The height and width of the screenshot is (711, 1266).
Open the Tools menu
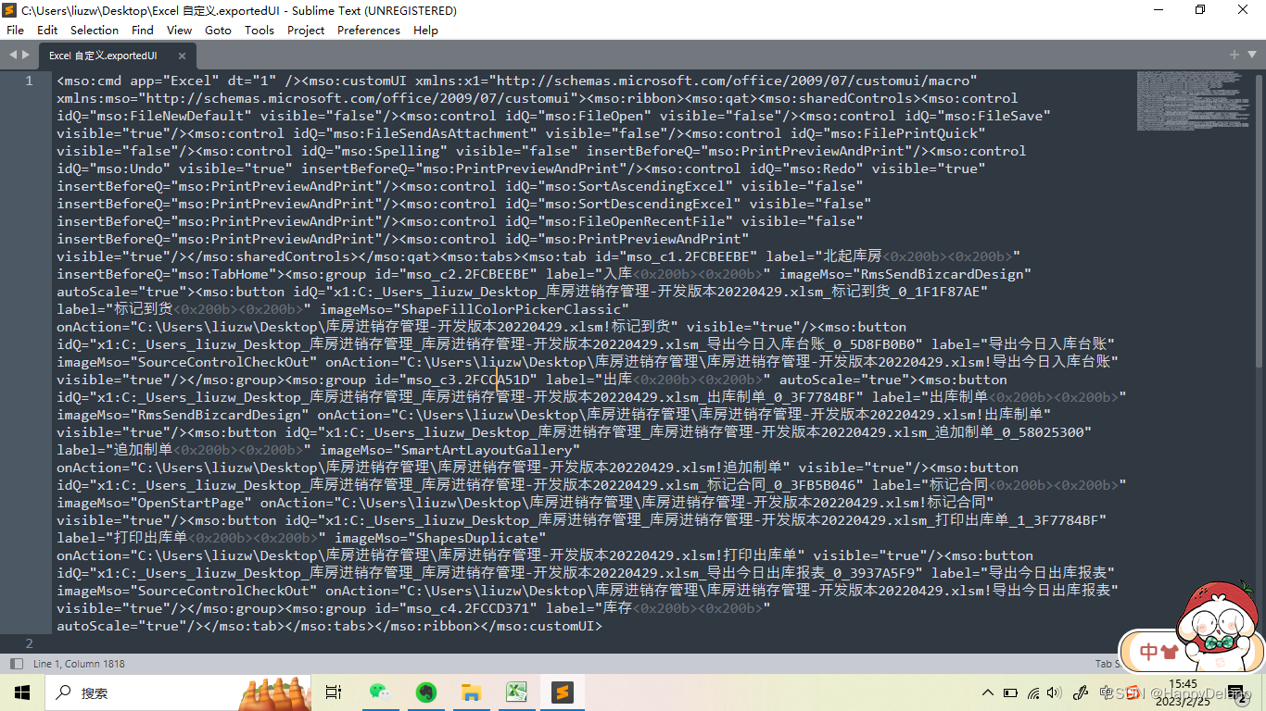(x=260, y=30)
